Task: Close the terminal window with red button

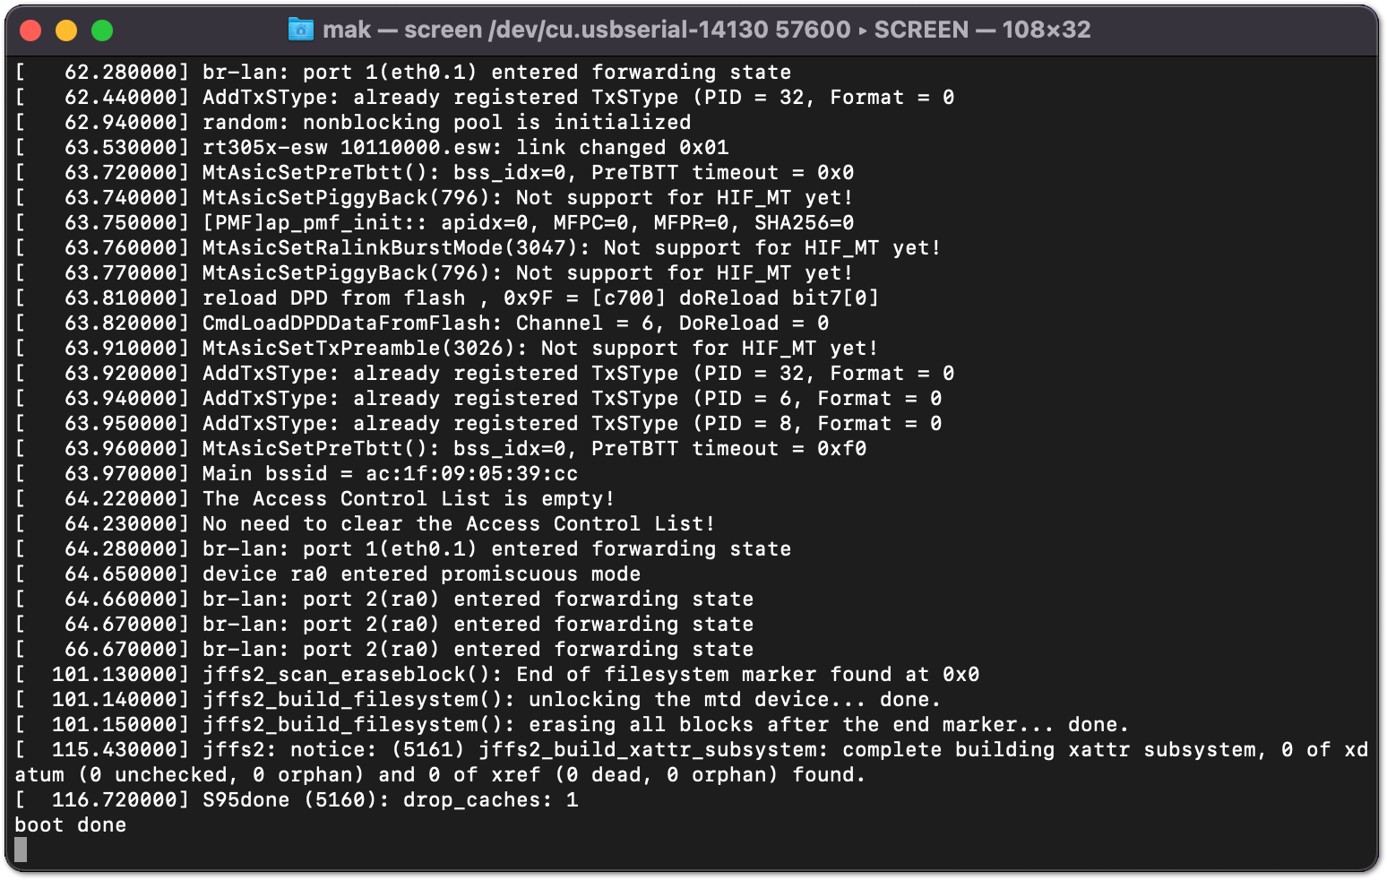Action: pyautogui.click(x=30, y=30)
